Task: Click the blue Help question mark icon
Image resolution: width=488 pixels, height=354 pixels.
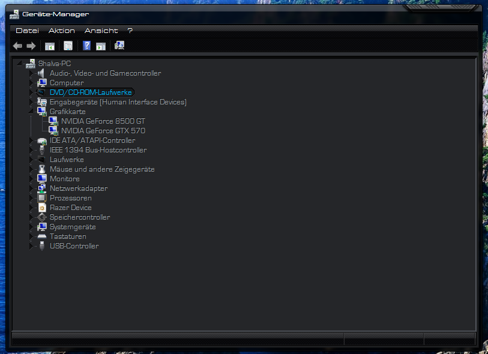Action: click(87, 46)
